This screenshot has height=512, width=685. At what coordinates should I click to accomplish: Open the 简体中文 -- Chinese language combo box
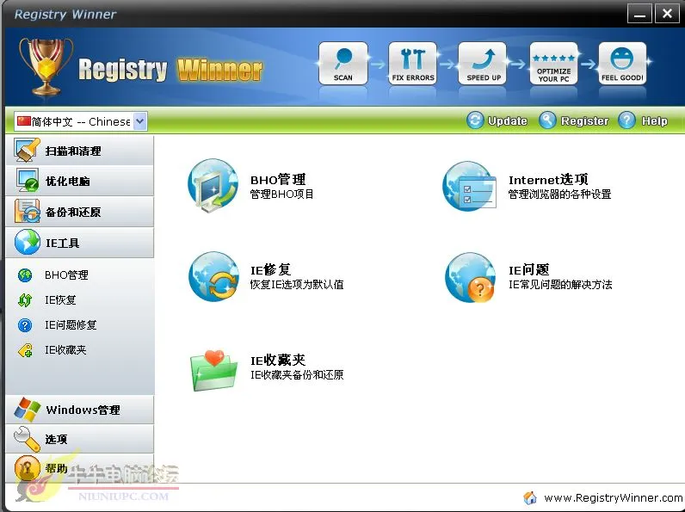click(81, 121)
